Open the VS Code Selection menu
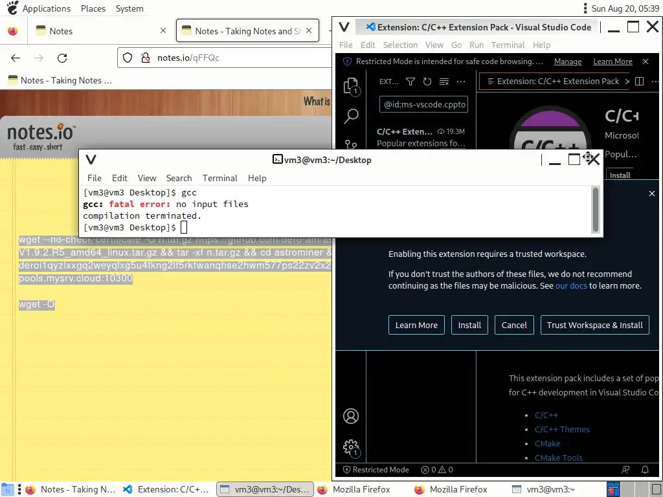Image resolution: width=663 pixels, height=497 pixels. (x=400, y=45)
